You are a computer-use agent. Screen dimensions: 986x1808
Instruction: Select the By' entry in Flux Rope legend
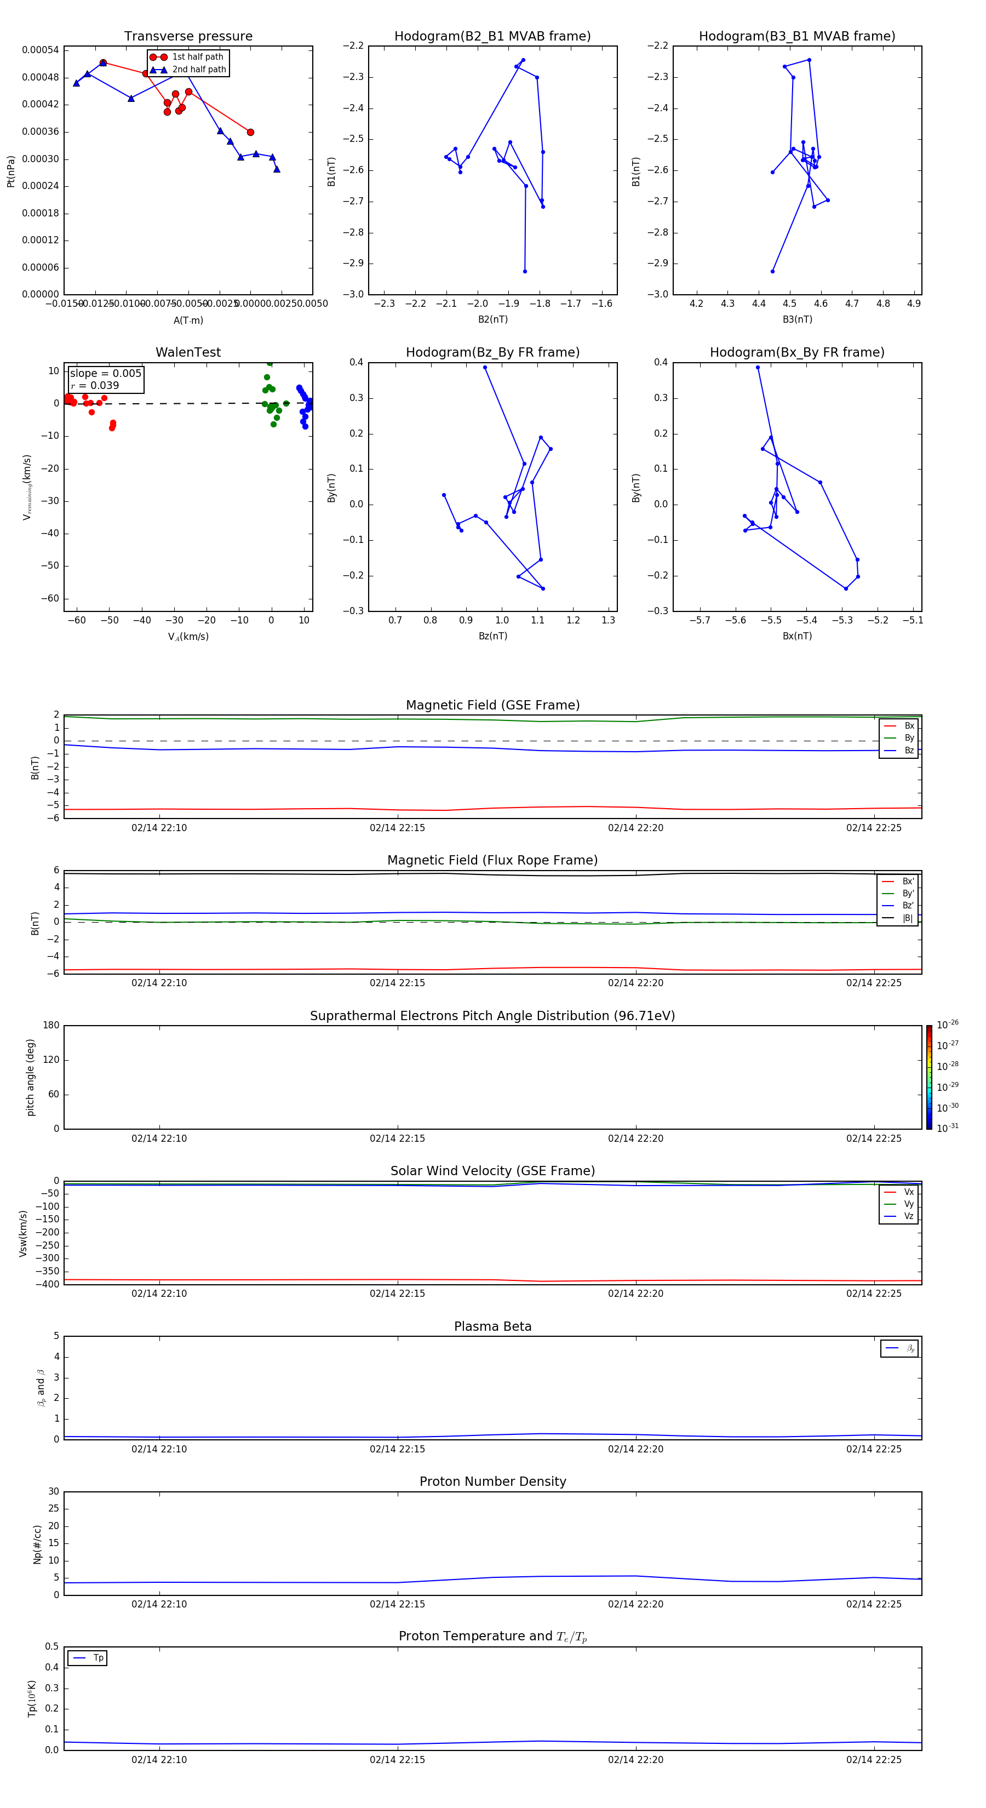pyautogui.click(x=898, y=894)
